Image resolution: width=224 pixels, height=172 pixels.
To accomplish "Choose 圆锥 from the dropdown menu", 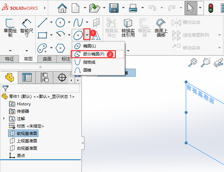I will pyautogui.click(x=98, y=70).
